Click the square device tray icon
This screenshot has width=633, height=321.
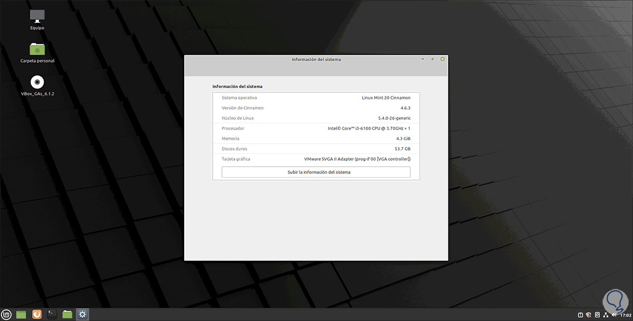click(x=597, y=315)
